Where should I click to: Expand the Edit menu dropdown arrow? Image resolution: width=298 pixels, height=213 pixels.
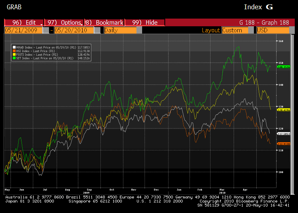[41, 25]
